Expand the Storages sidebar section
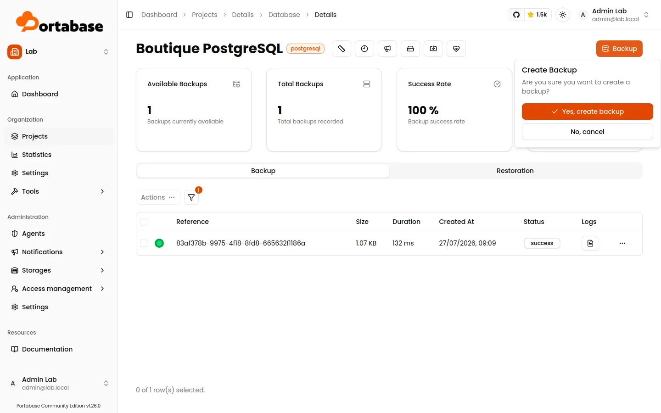The width and height of the screenshot is (661, 413). (58, 270)
